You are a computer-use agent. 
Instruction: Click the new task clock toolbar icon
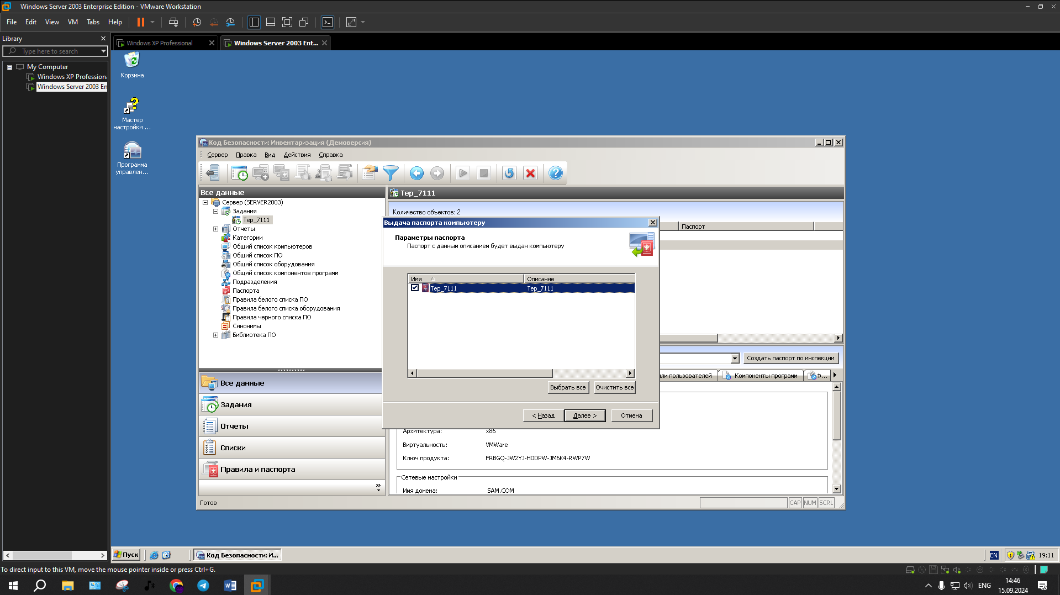tap(240, 173)
